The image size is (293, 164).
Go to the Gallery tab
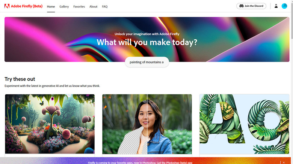pos(64,6)
